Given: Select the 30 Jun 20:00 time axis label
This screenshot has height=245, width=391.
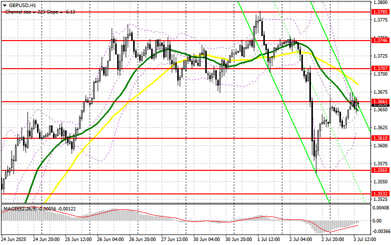Looking at the screenshot, I should pyautogui.click(x=239, y=239).
